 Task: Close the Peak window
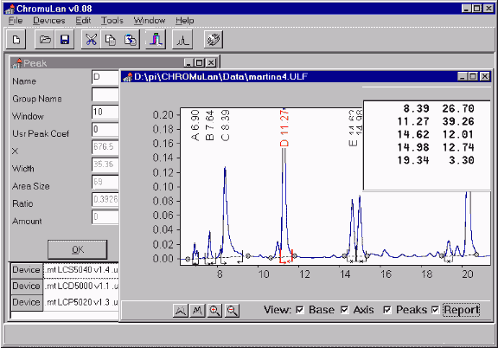pos(211,63)
